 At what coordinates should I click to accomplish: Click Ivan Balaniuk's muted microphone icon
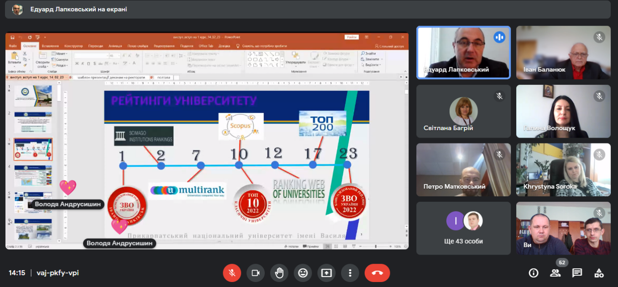[599, 37]
